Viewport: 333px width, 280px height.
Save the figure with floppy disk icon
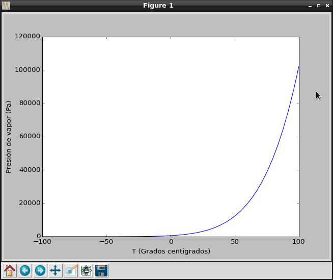[101, 270]
